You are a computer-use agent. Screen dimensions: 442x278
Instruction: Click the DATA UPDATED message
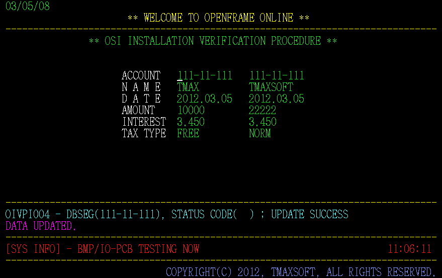tap(41, 226)
